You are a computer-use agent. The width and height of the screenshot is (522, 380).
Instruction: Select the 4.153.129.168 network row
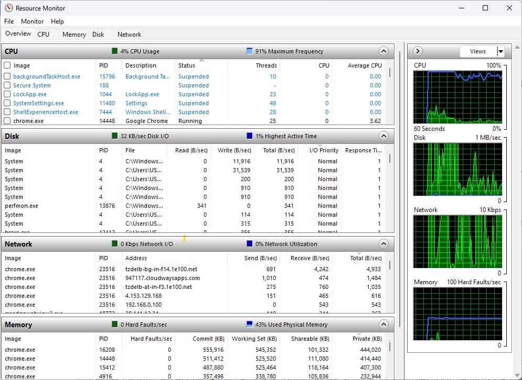point(194,296)
